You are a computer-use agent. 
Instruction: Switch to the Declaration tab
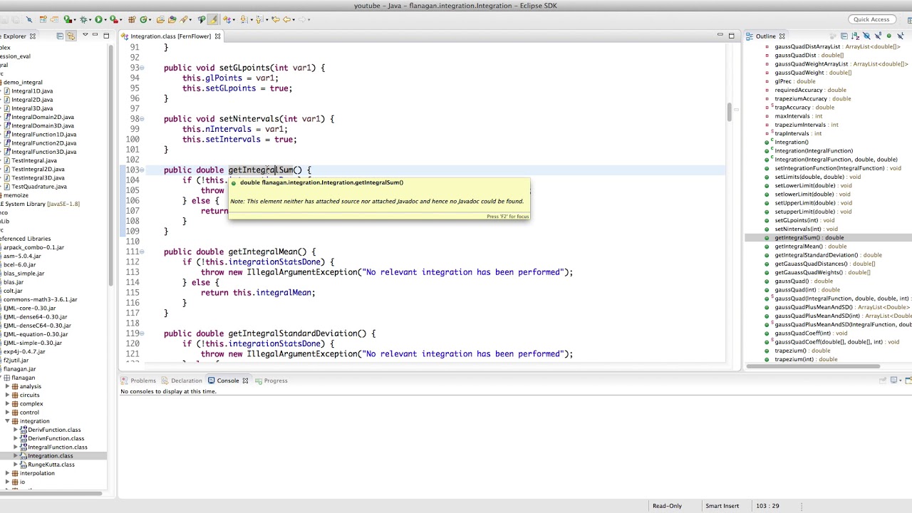[181, 380]
